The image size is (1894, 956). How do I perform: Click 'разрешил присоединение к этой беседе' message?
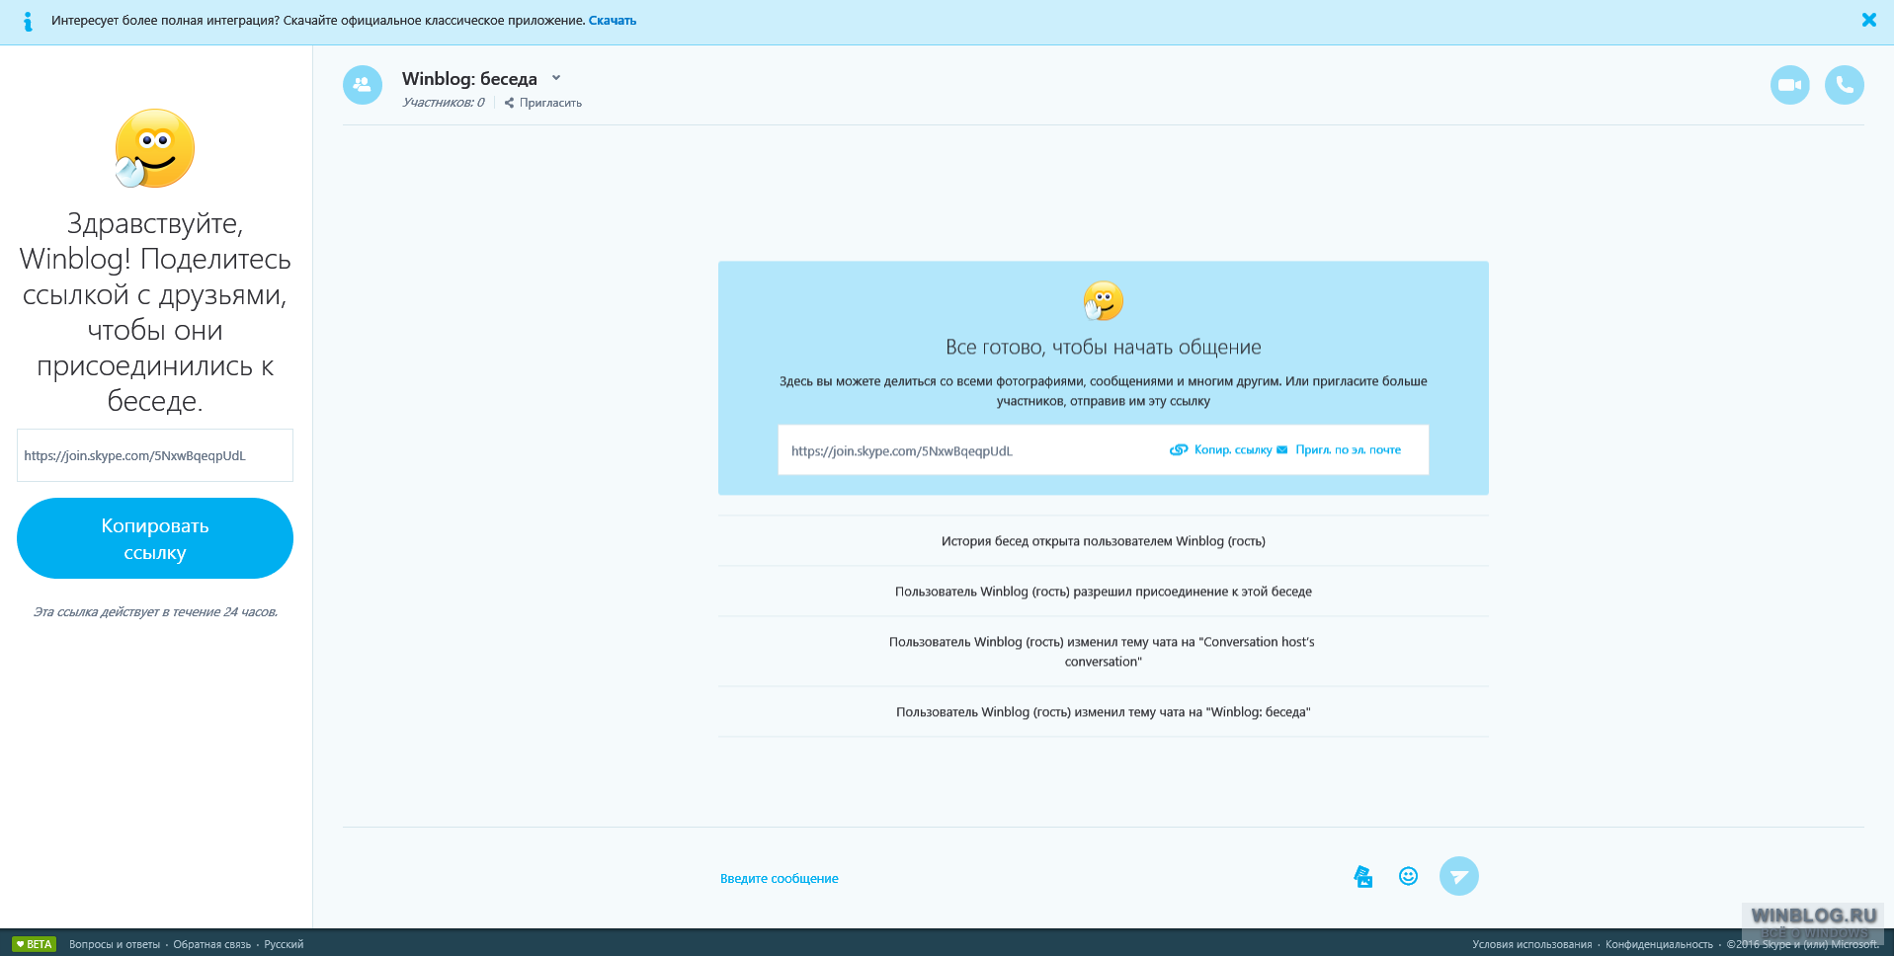coord(1103,592)
